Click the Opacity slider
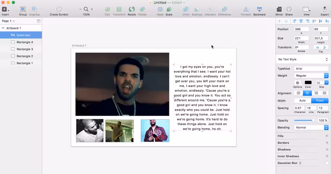This screenshot has width=331, height=174. tap(304, 120)
